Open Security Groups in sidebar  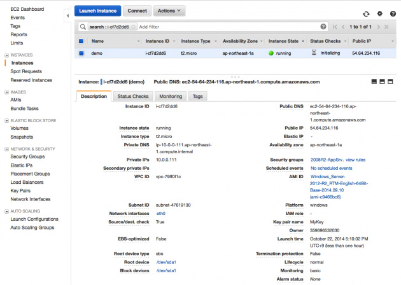point(27,156)
